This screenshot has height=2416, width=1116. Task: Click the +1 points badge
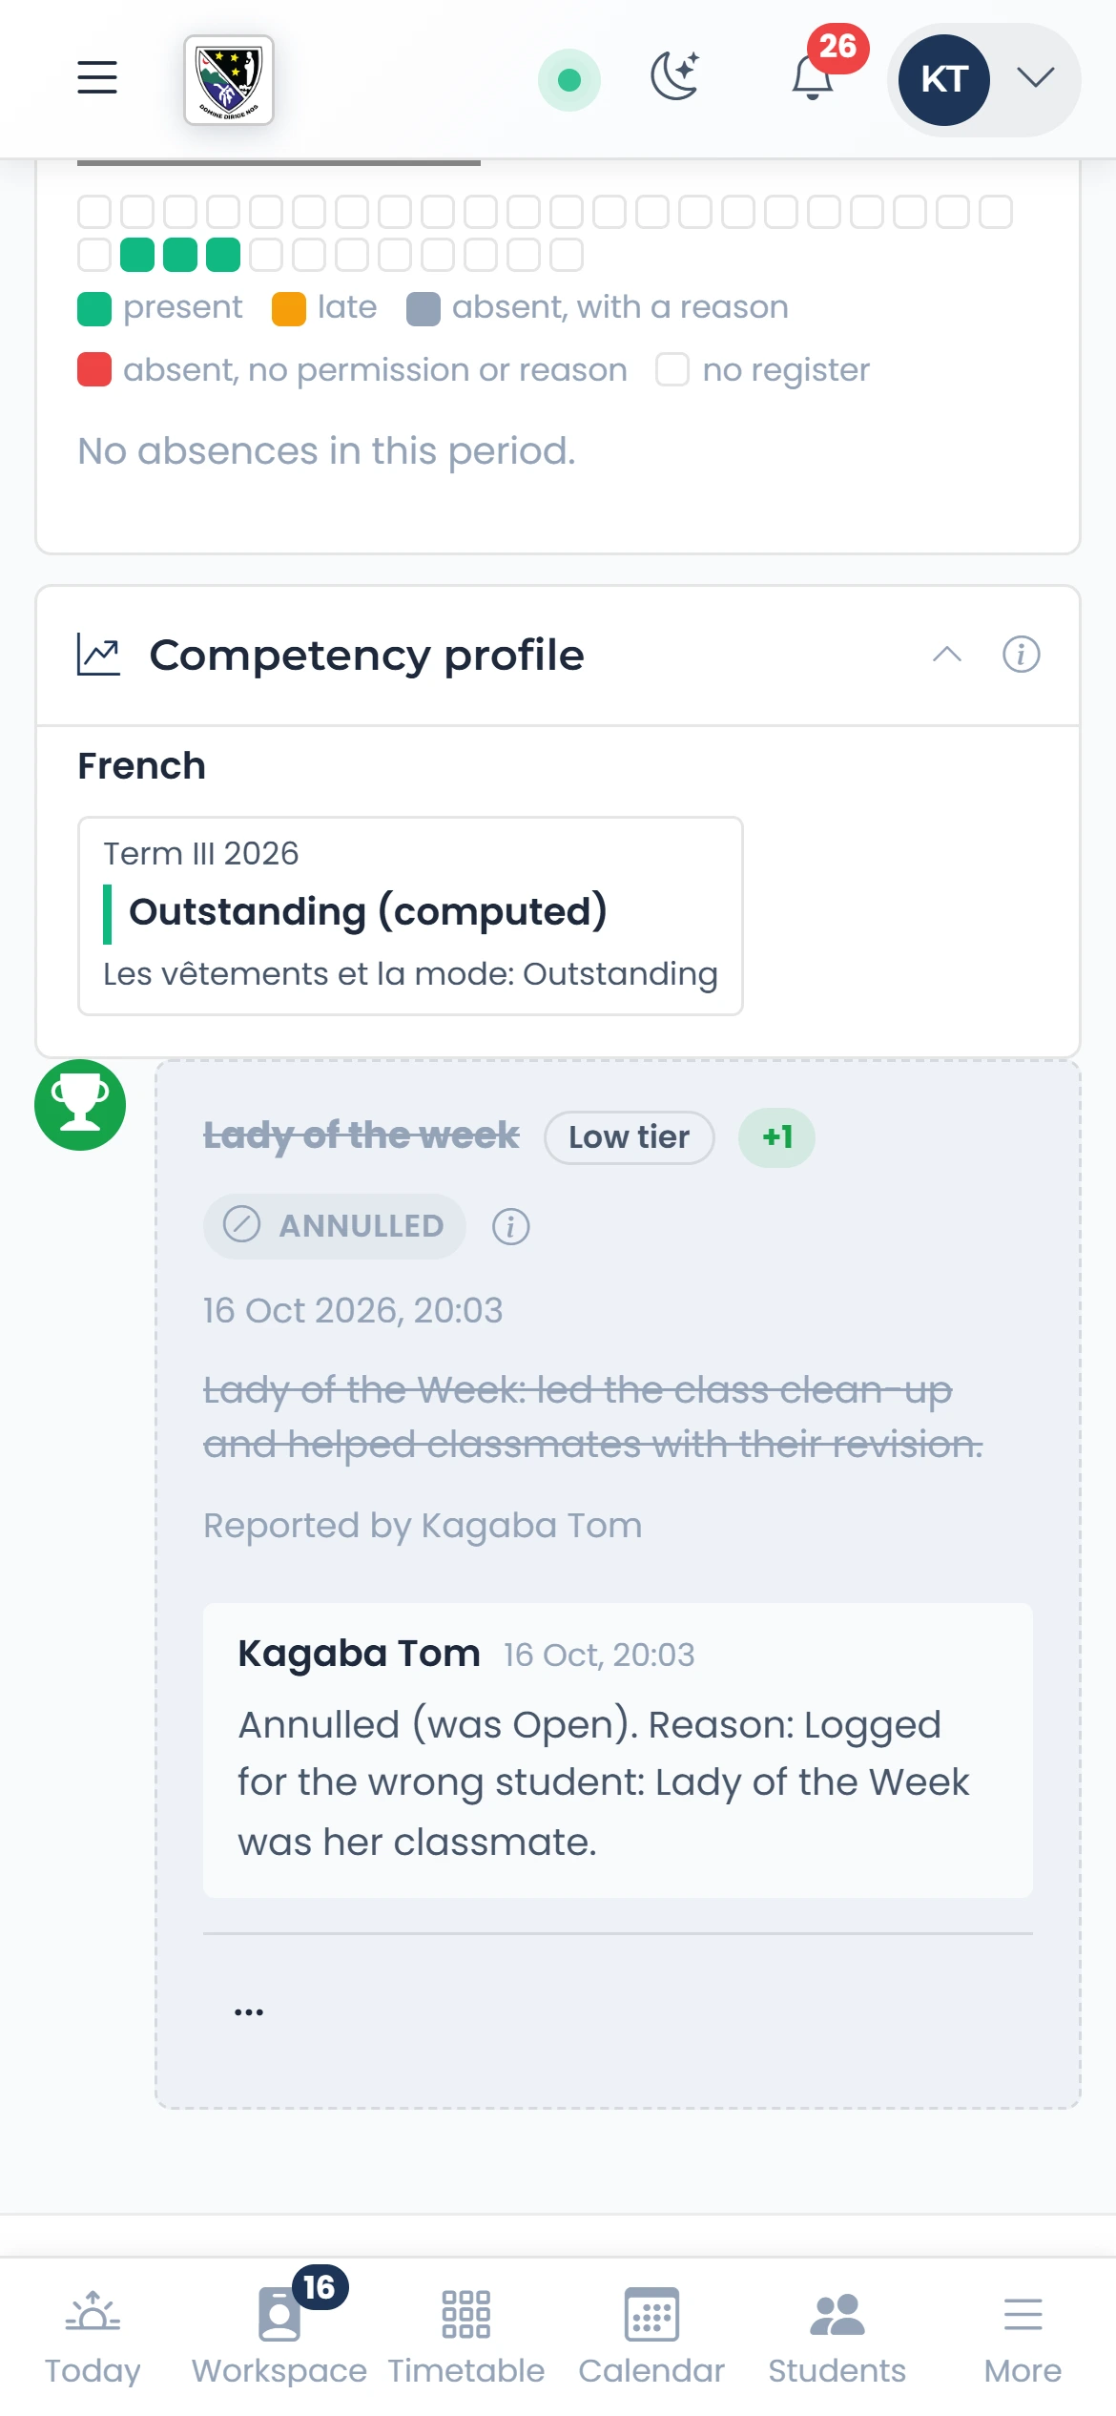pos(777,1137)
